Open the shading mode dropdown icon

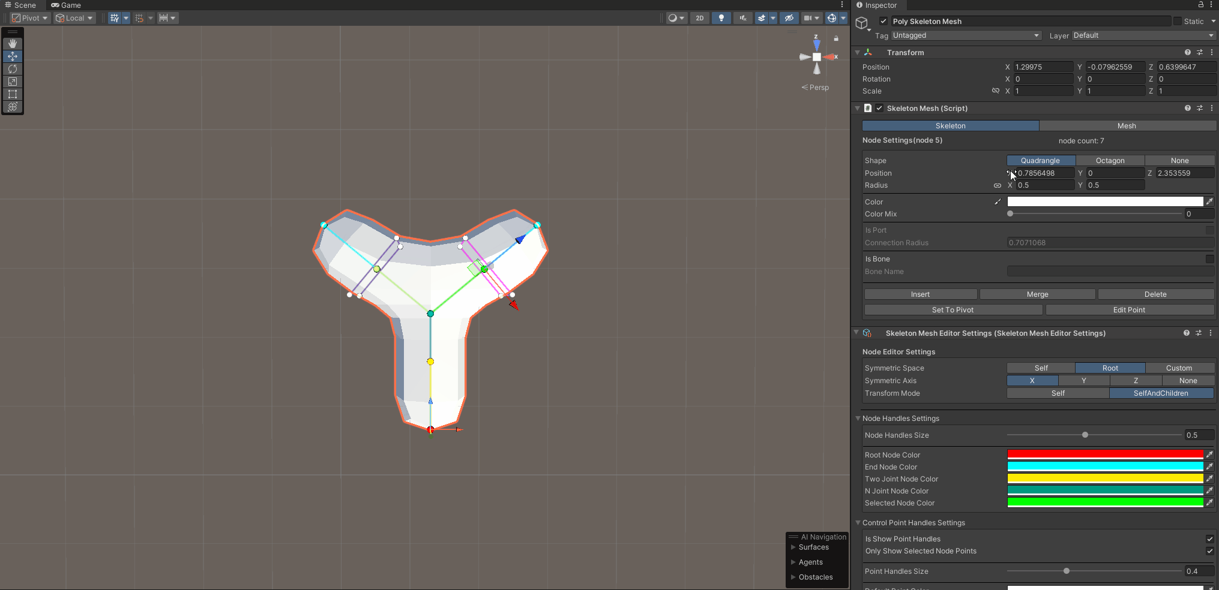683,18
